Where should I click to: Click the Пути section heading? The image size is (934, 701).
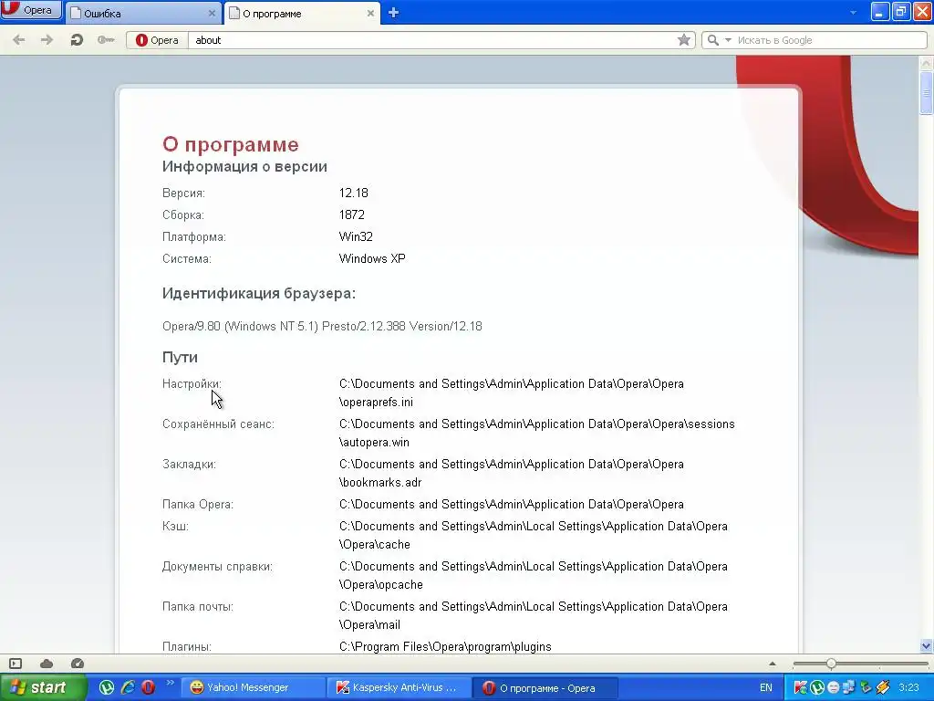180,357
